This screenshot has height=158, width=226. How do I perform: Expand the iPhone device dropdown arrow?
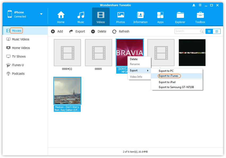41,14
